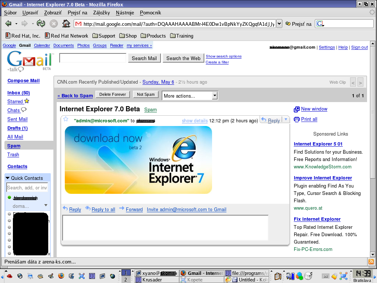This screenshot has width=377, height=283.
Task: Open the Inbox (50) folder
Action: pos(18,93)
